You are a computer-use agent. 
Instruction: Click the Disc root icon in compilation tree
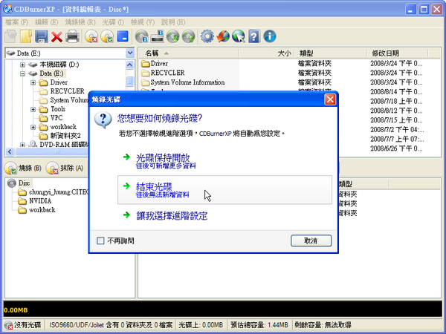click(12, 183)
